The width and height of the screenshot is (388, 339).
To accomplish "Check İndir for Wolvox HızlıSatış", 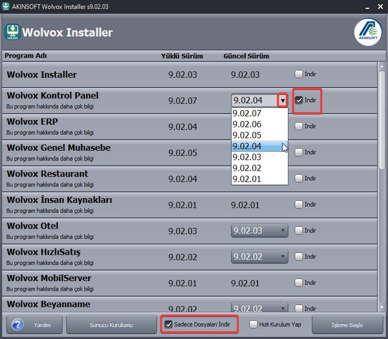I will click(x=299, y=257).
